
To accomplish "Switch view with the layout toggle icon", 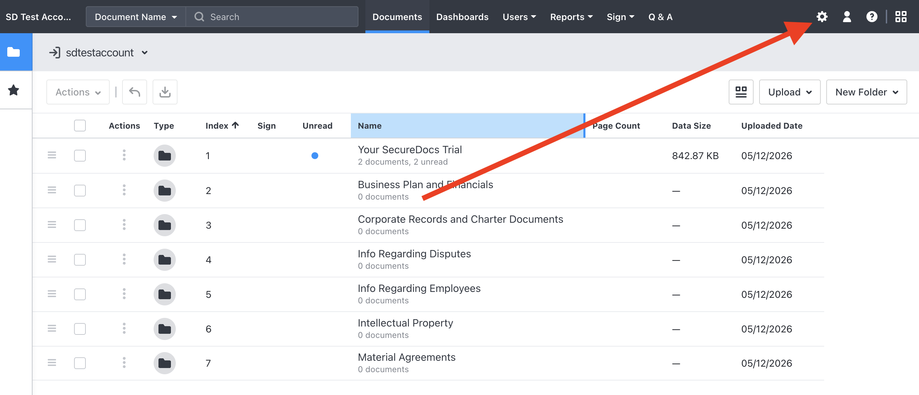I will click(x=741, y=92).
